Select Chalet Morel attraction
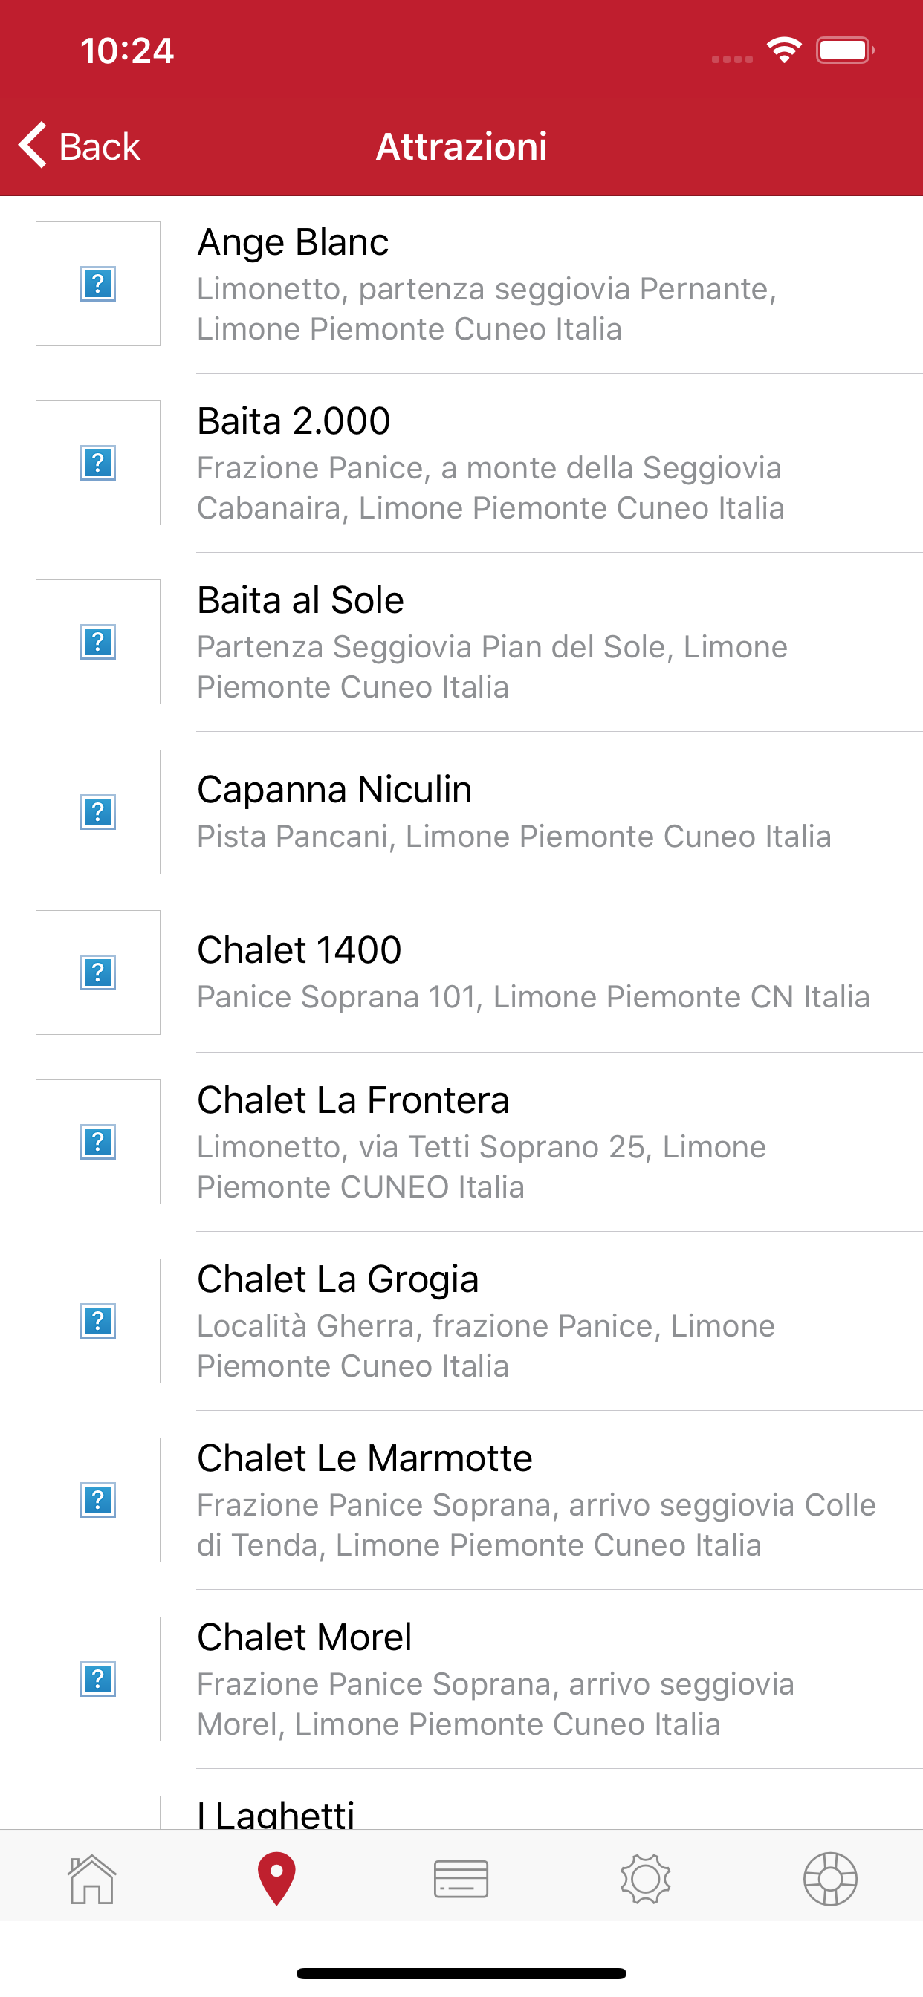This screenshot has width=923, height=1997. [x=461, y=1679]
